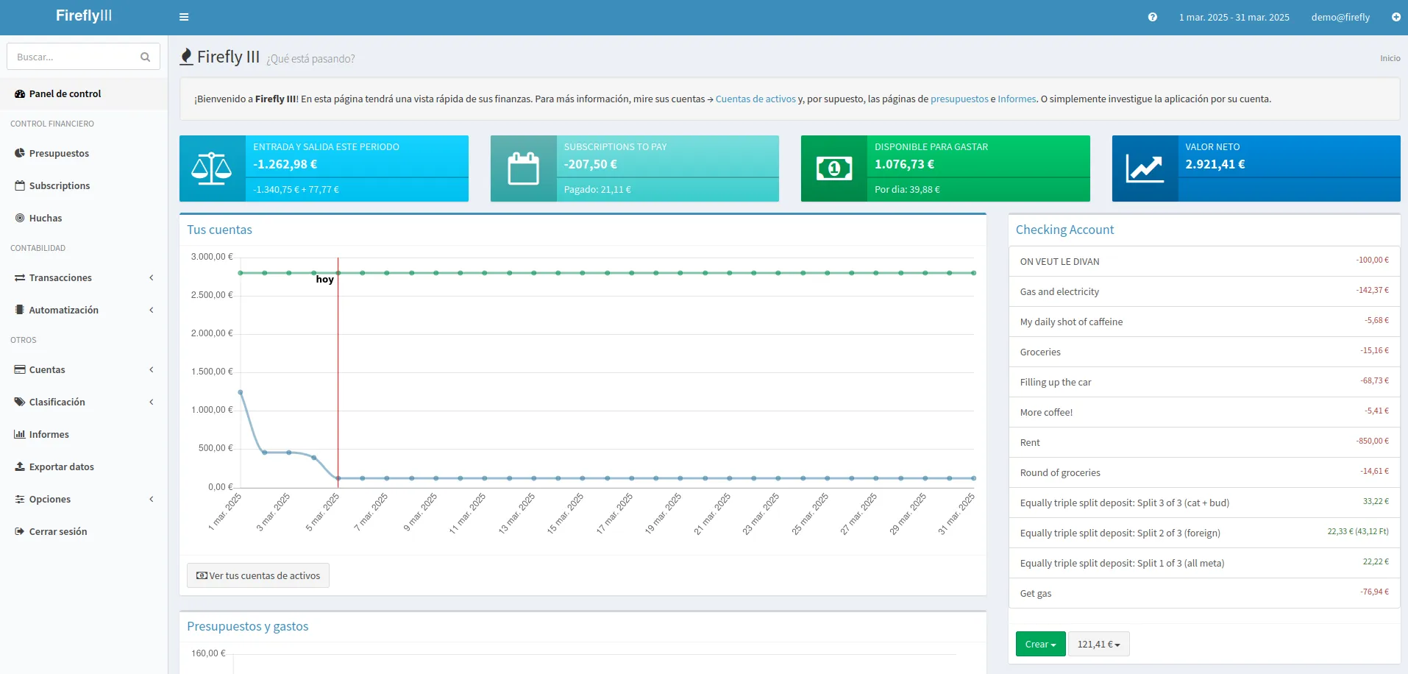Click the Exportar datos icon
The height and width of the screenshot is (674, 1408).
point(19,466)
